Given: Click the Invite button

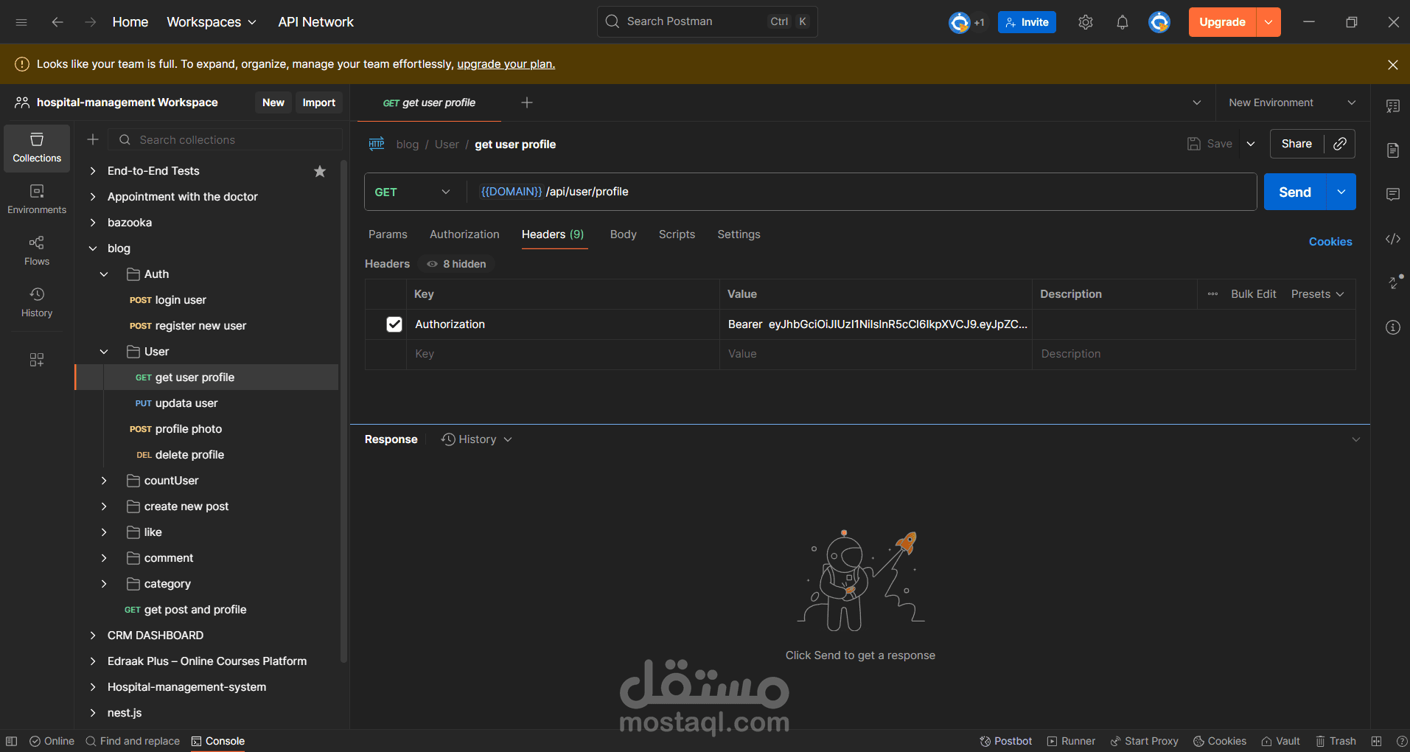Looking at the screenshot, I should pyautogui.click(x=1027, y=22).
